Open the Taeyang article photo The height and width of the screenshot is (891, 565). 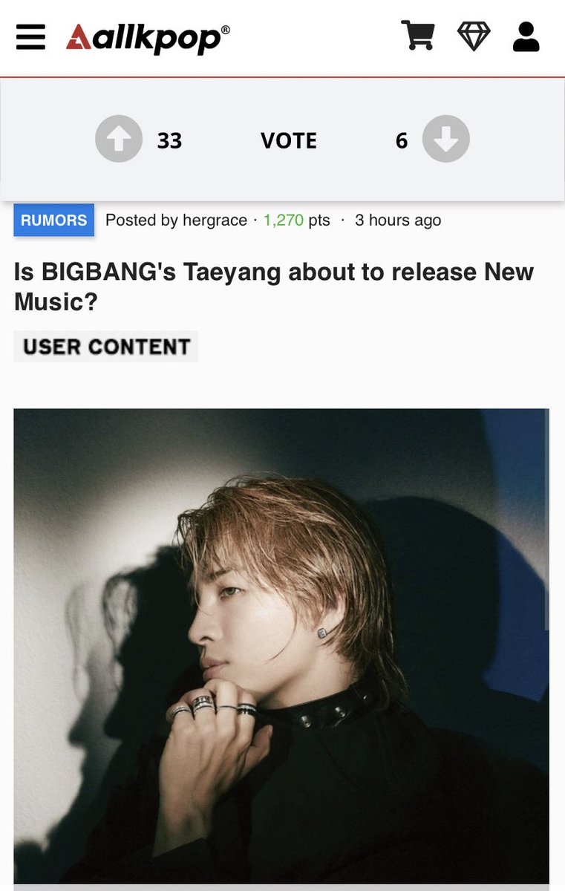tap(281, 646)
